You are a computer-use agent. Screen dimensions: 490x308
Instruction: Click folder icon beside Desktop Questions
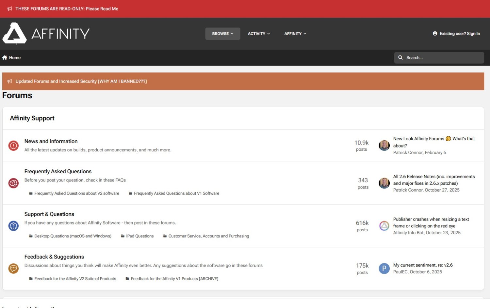(x=31, y=236)
